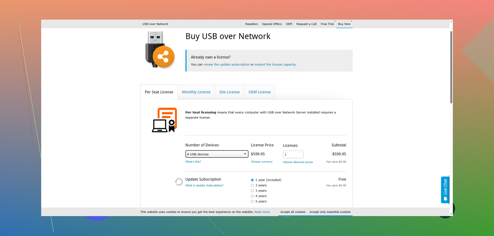
Task: Open the Special Offers menu item
Action: 272,24
